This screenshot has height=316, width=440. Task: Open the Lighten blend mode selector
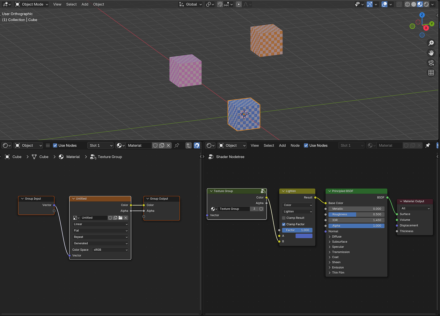297,212
